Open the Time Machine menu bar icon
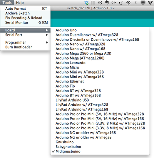This screenshot has height=158, width=154. (128, 3)
